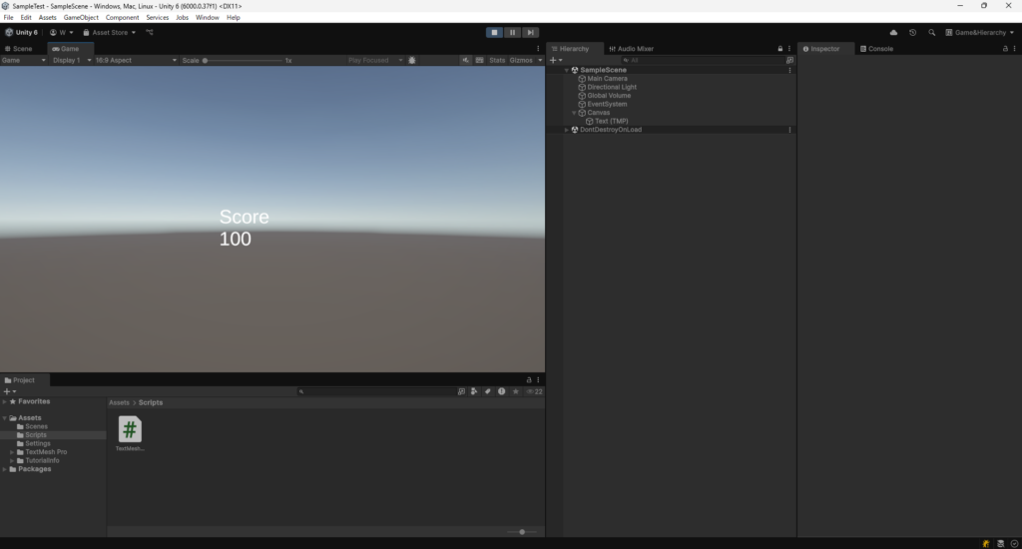Toggle Mute Audio in Game view
The width and height of the screenshot is (1022, 549).
click(x=465, y=60)
